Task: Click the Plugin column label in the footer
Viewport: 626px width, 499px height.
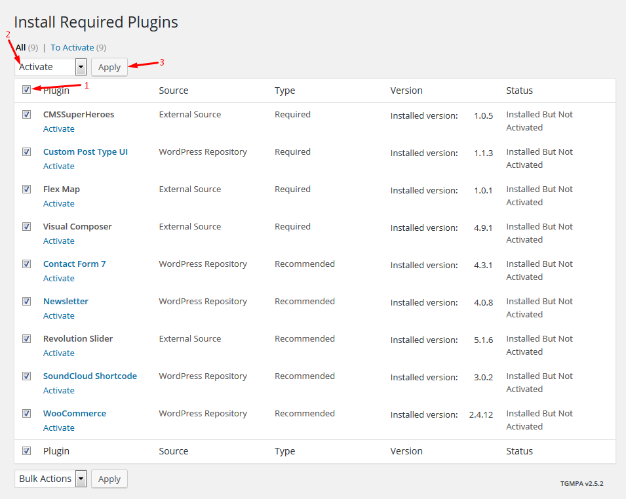Action: click(x=56, y=451)
